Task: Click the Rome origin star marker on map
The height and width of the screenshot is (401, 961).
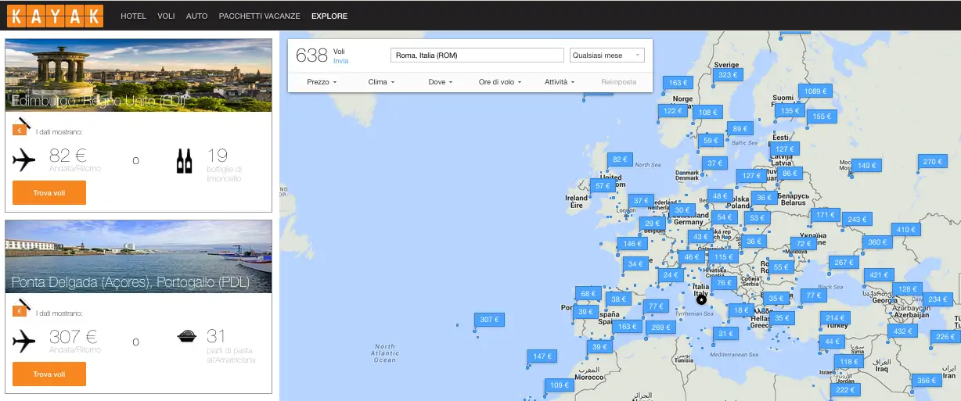Action: [701, 299]
